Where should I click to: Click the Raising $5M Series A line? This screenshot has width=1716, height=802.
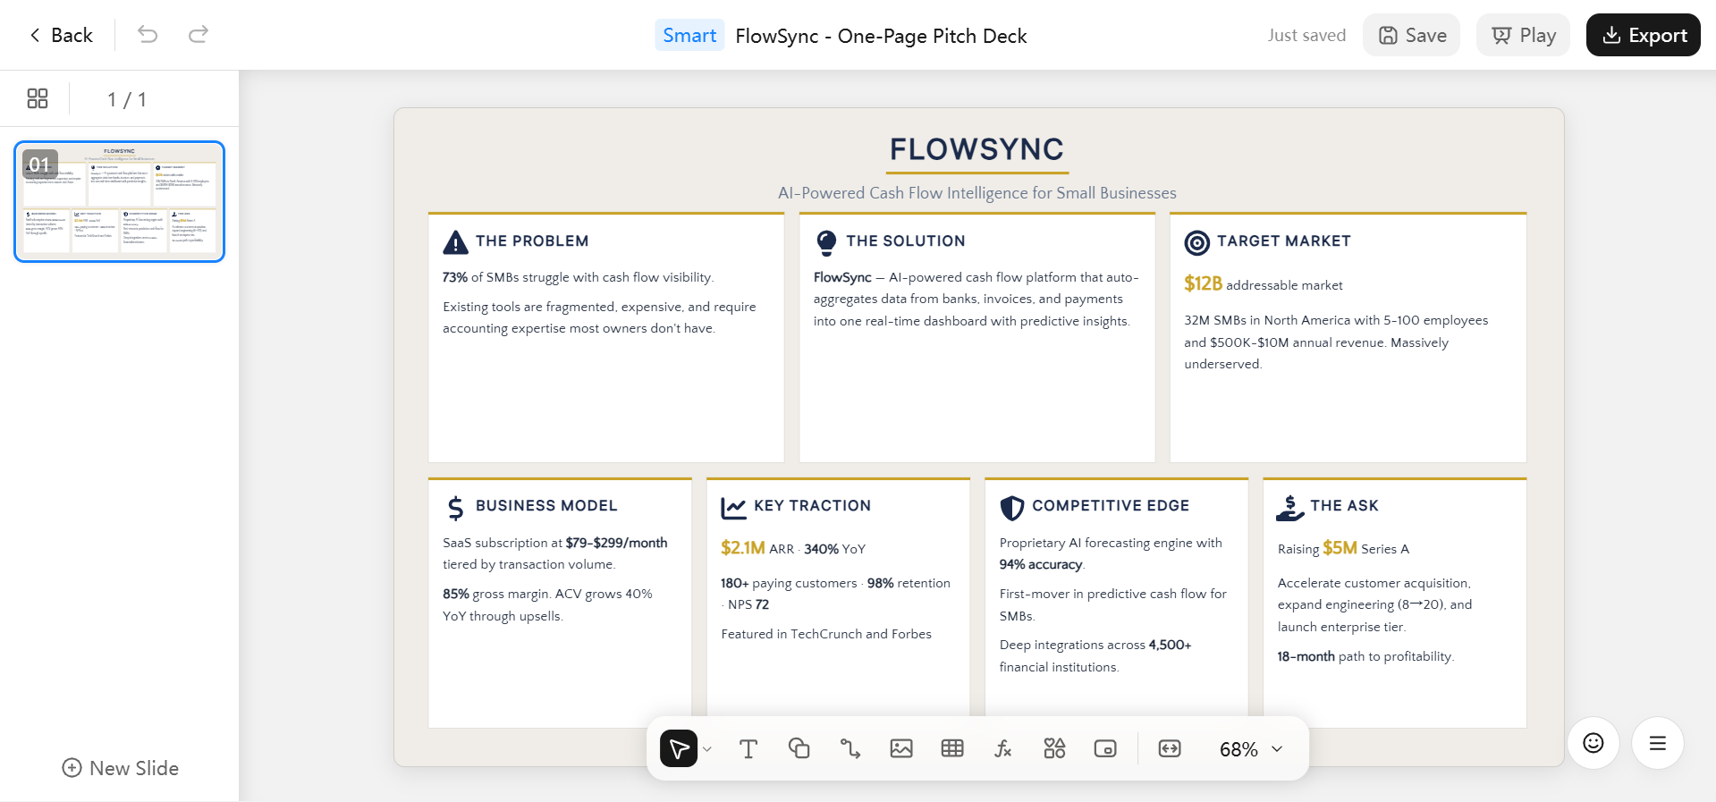point(1343,548)
